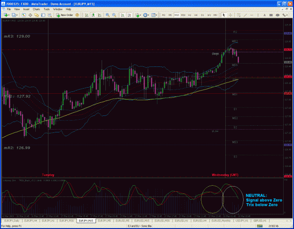Show the Terminal panel icon
Image resolution: width=294 pixels, height=229 pixels.
[43, 15]
